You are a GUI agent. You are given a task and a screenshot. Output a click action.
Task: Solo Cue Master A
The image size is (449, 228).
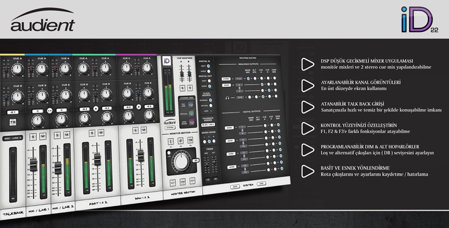point(182,88)
